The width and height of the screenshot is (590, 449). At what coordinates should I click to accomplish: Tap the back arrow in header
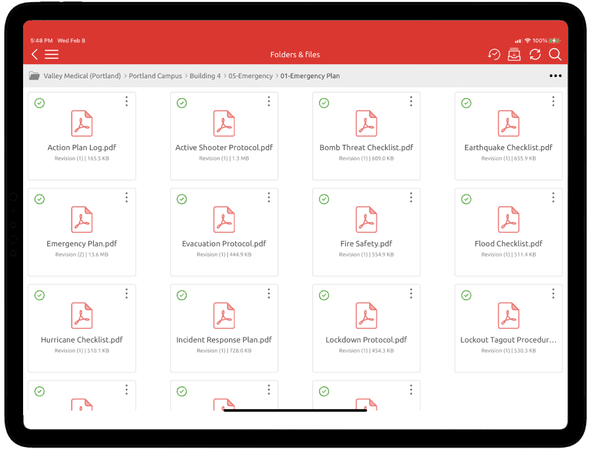point(35,55)
